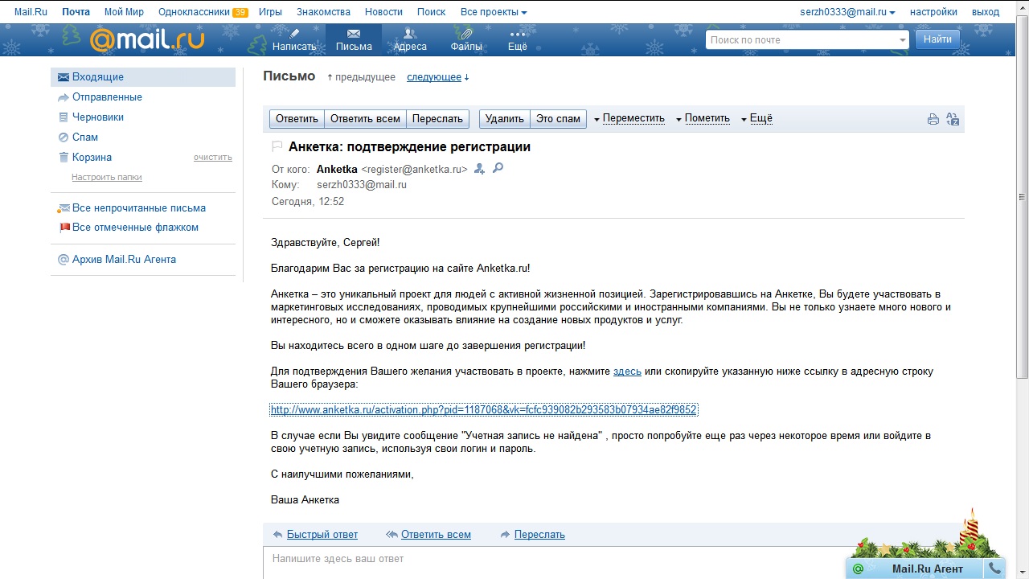Open the Адреса contacts icon
Image resolution: width=1029 pixels, height=579 pixels.
(410, 39)
